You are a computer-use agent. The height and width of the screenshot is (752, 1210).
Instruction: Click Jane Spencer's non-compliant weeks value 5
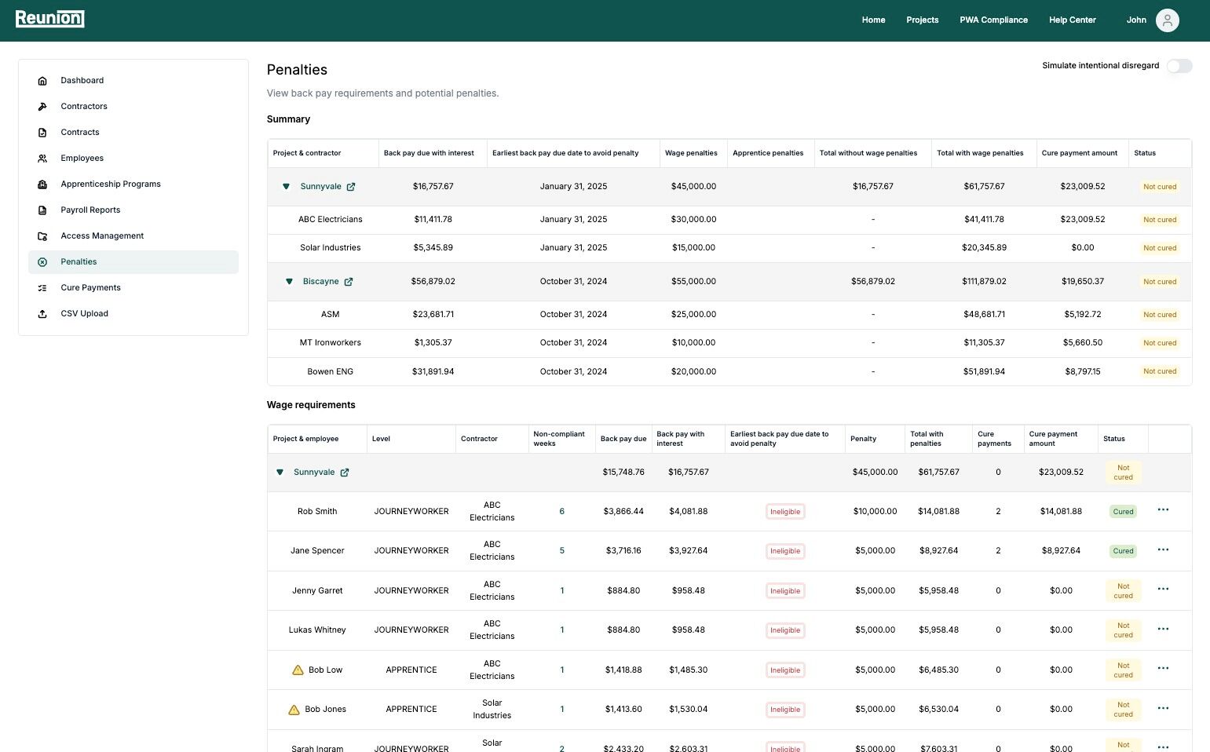point(561,551)
